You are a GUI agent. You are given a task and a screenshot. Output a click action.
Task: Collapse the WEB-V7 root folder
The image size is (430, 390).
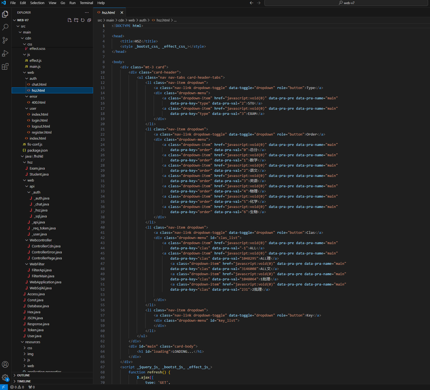[52, 20]
